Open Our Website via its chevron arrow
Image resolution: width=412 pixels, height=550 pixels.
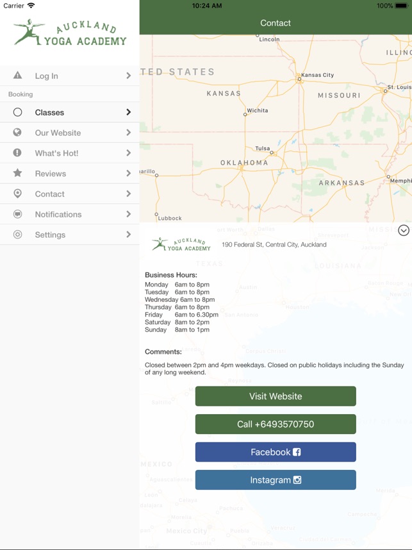coord(129,133)
